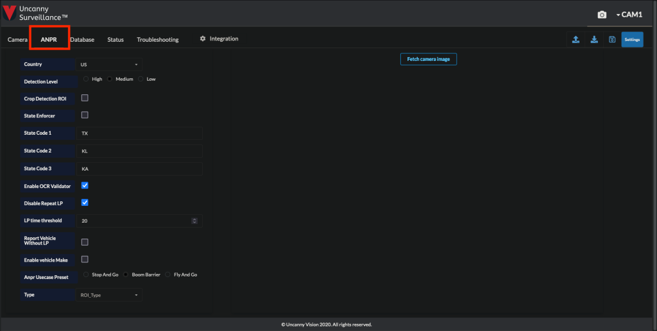The height and width of the screenshot is (331, 657).
Task: Expand the Country dropdown
Action: pos(109,64)
